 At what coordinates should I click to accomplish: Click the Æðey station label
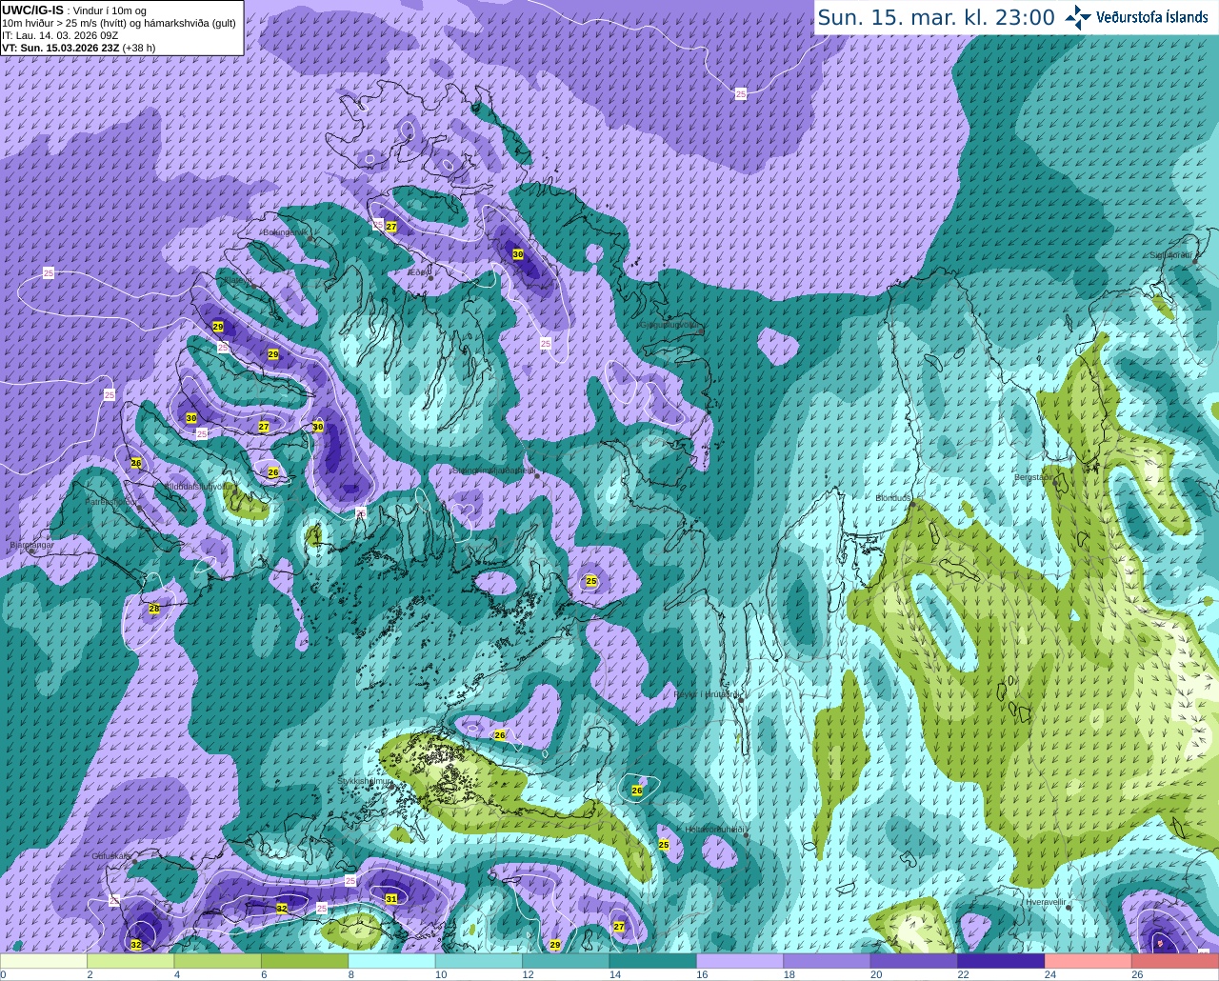coord(418,272)
